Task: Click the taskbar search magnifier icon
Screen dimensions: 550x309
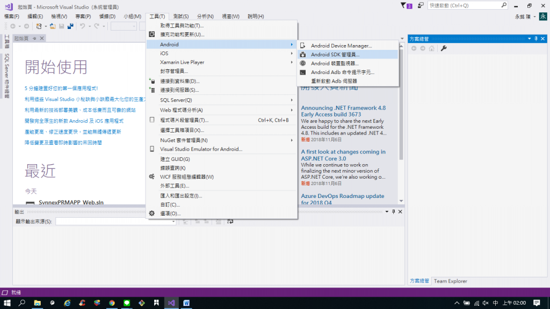Action: tap(21, 303)
